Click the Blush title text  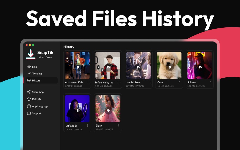(99, 126)
